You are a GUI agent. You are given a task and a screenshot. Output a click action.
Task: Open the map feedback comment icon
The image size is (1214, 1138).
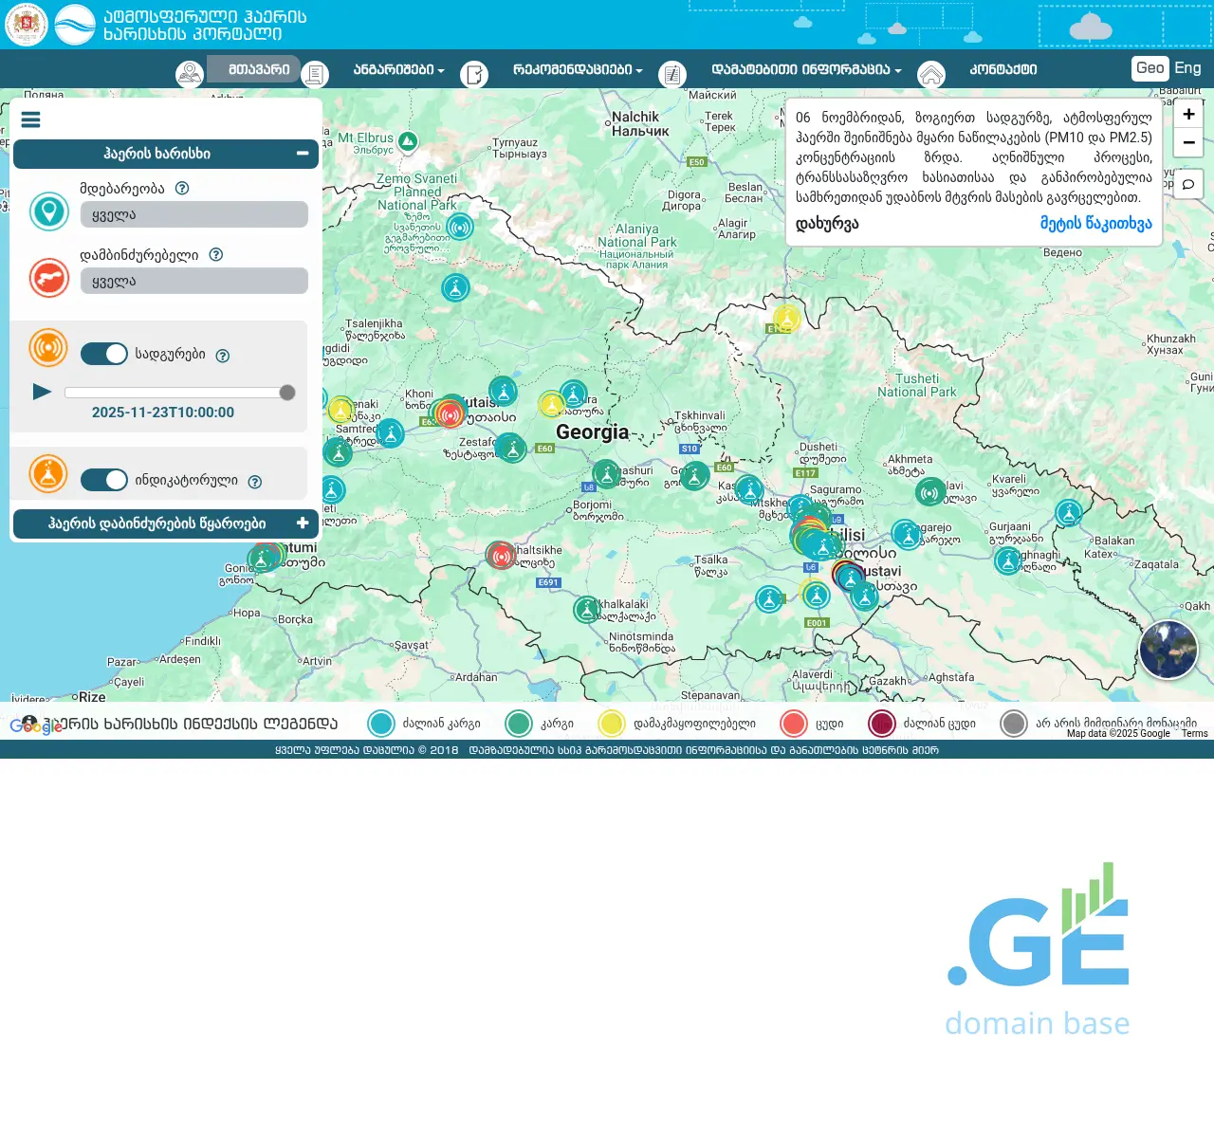pos(1188,184)
